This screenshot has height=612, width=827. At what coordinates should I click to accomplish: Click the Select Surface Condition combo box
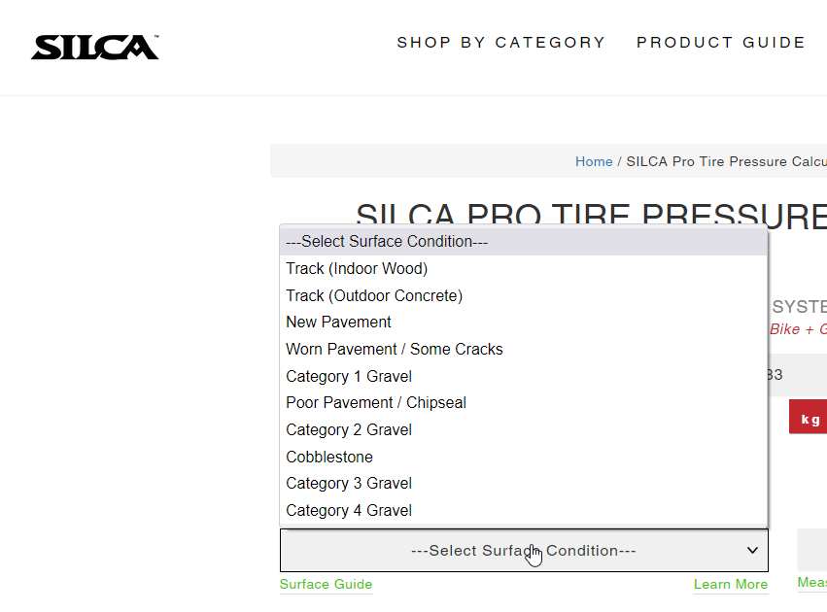(523, 551)
